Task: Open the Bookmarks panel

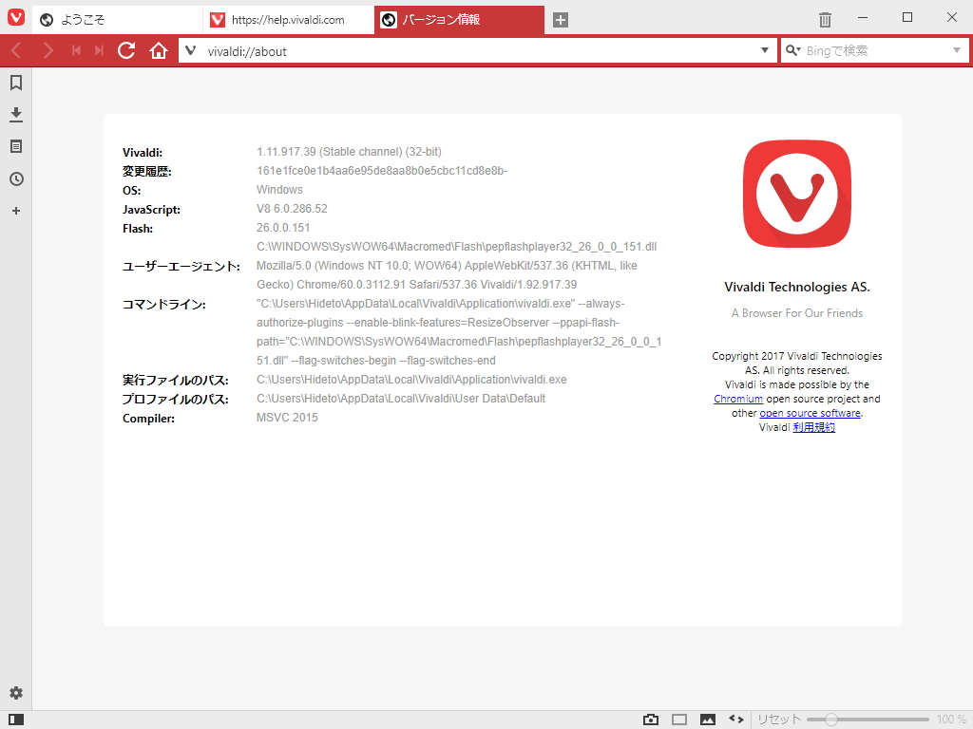Action: point(15,83)
